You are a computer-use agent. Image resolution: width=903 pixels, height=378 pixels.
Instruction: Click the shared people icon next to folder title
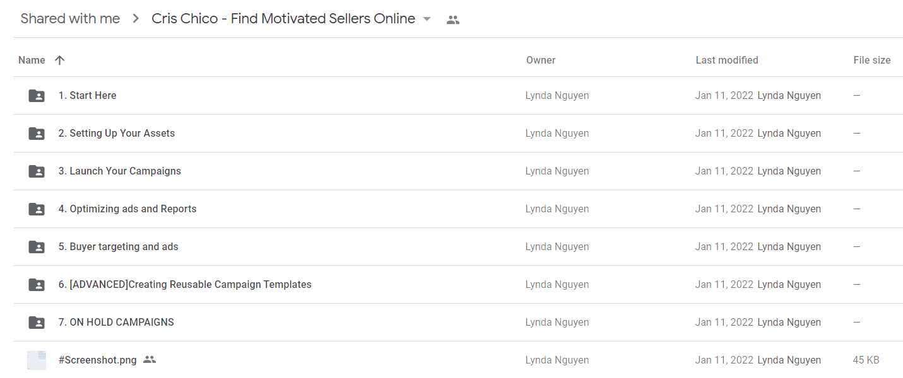tap(452, 20)
